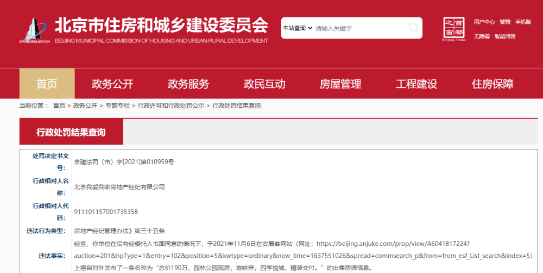Expand the 本站查询 search scope dropdown

[298, 28]
